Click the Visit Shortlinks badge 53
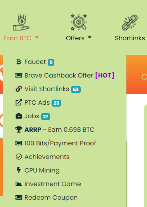 (76, 90)
